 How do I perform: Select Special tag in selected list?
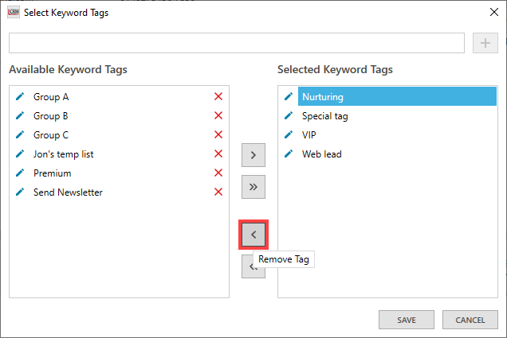click(324, 116)
